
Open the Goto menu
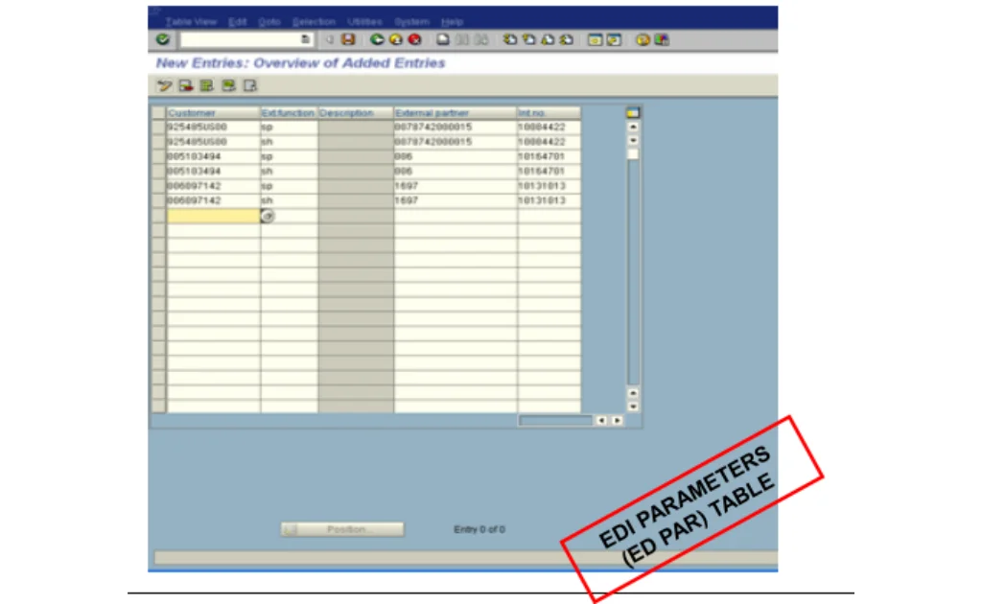coord(269,22)
